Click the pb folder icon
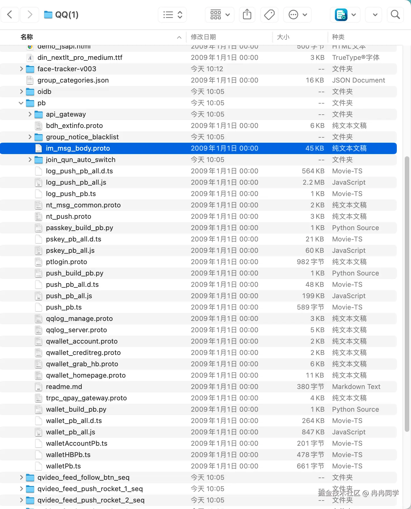 [30, 103]
